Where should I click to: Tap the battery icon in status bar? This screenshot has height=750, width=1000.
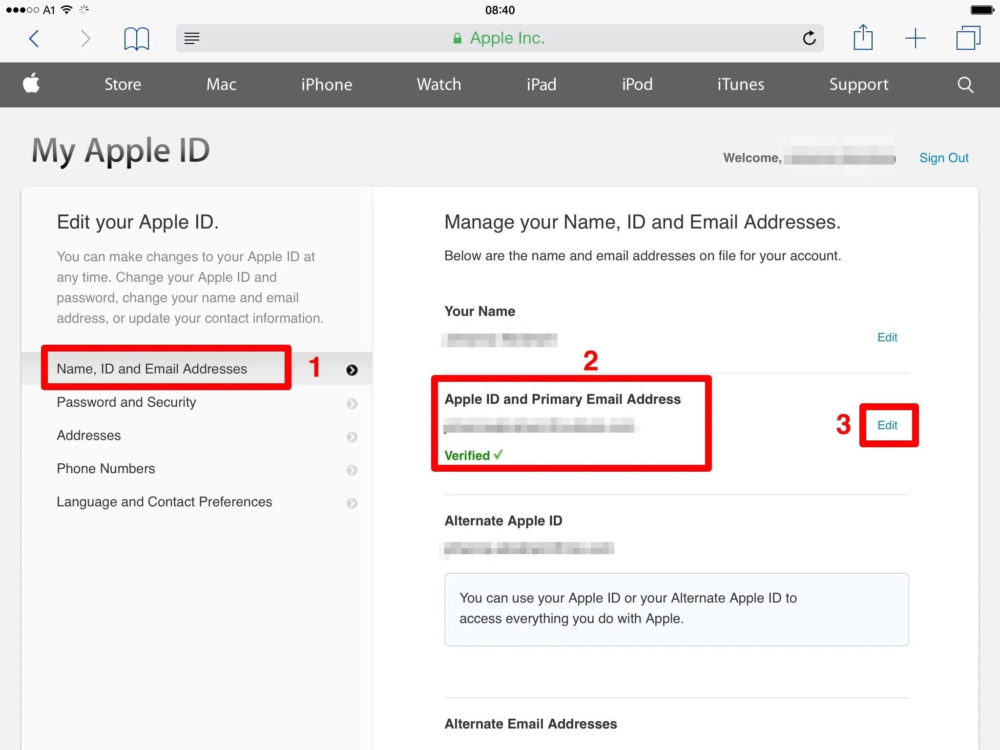pos(982,10)
